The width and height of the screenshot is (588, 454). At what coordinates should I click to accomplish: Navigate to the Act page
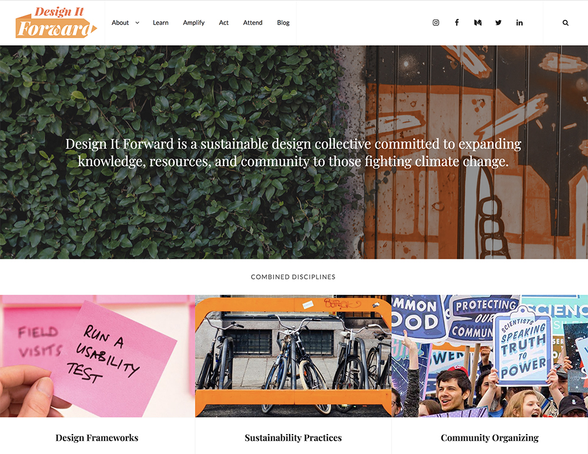[223, 22]
